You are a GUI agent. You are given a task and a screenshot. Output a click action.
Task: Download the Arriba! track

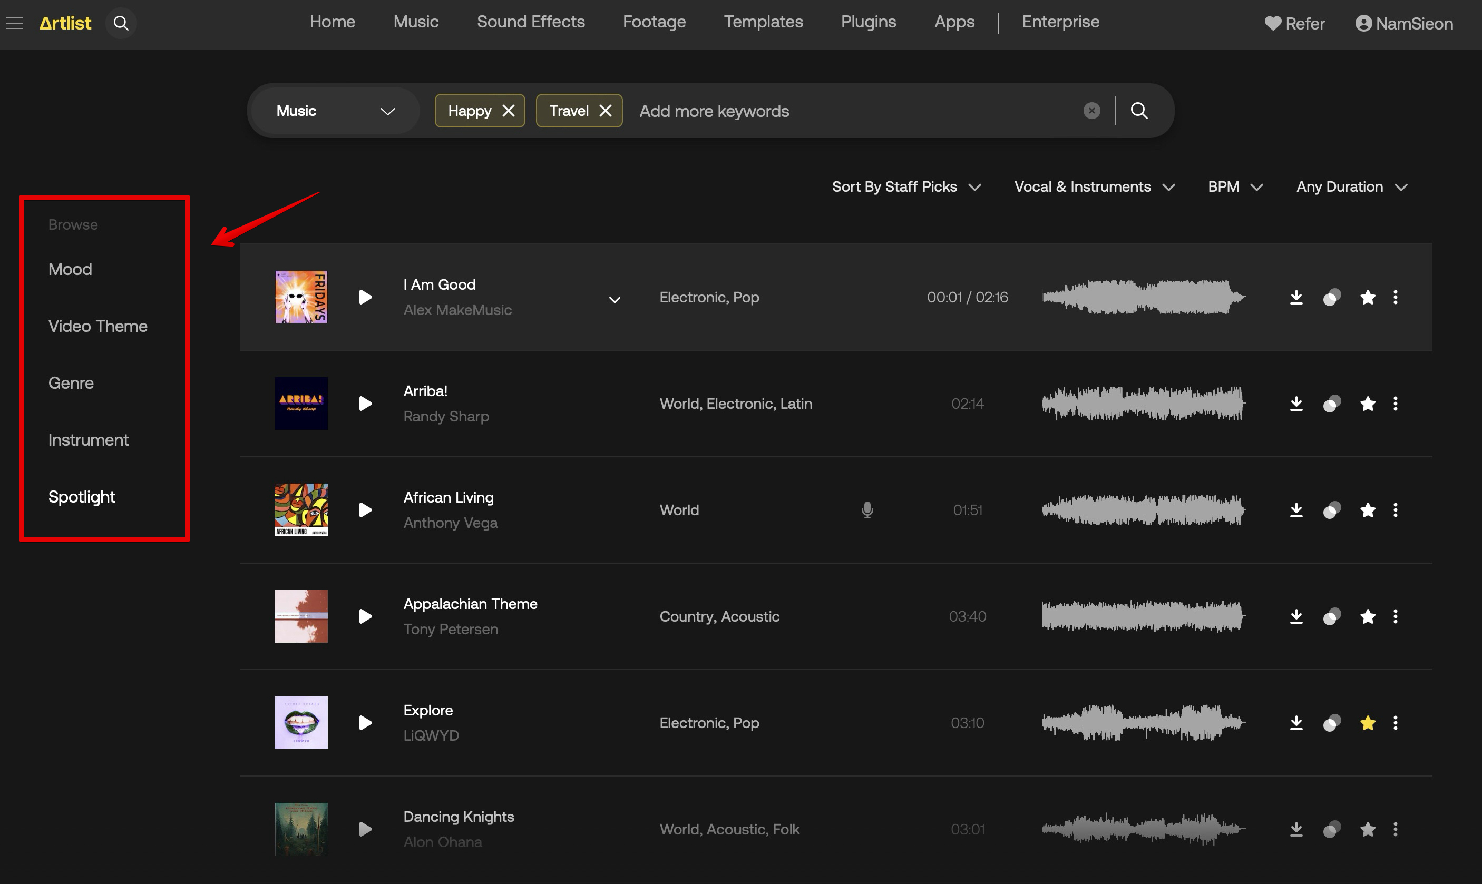[x=1296, y=404]
